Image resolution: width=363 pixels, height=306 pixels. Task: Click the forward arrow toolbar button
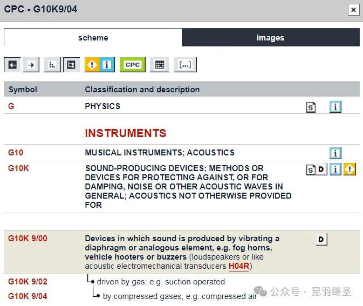(31, 65)
